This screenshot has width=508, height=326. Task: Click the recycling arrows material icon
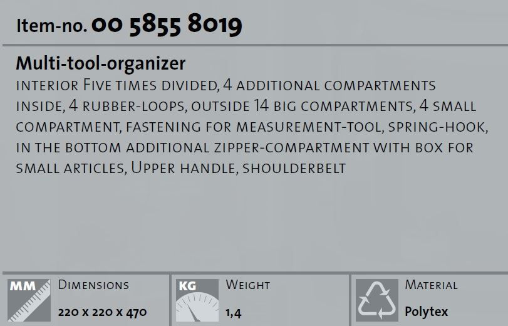point(377,300)
